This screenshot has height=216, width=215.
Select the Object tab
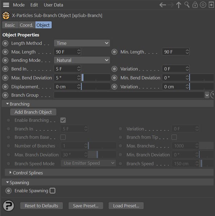[x=43, y=25]
